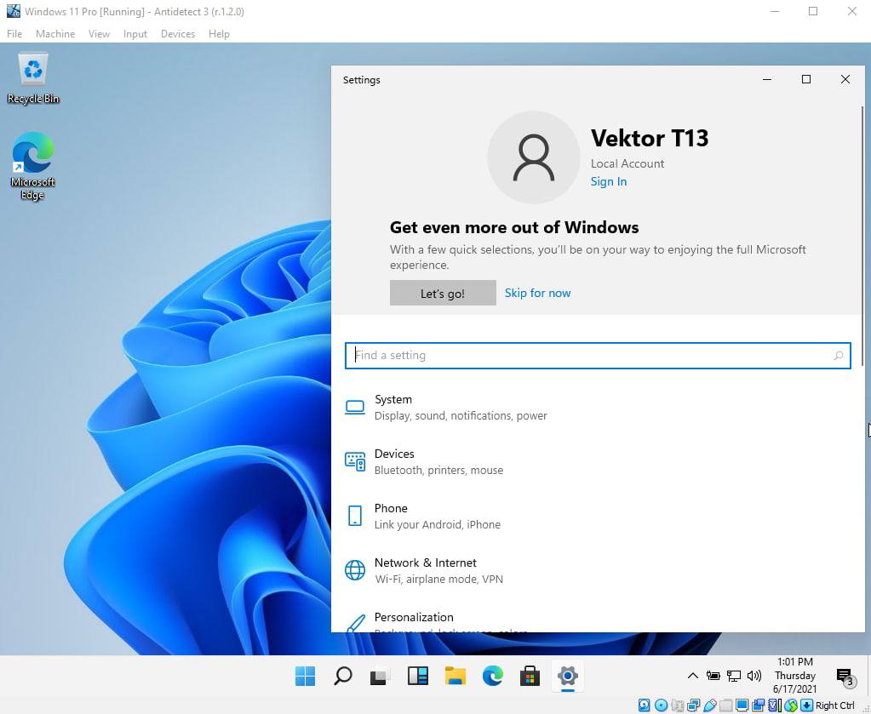
Task: Open the Windows Start menu
Action: point(305,677)
